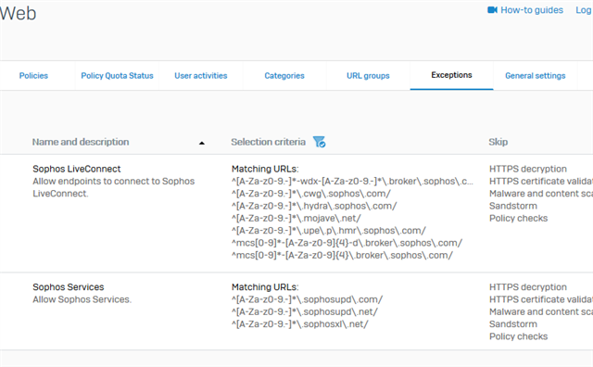Image resolution: width=593 pixels, height=367 pixels.
Task: Open the Policy Quota Status tab
Action: (x=117, y=76)
